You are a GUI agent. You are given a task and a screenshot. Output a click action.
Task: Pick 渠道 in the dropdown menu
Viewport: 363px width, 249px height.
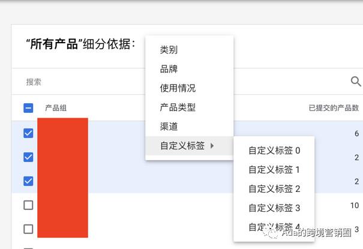189,127
